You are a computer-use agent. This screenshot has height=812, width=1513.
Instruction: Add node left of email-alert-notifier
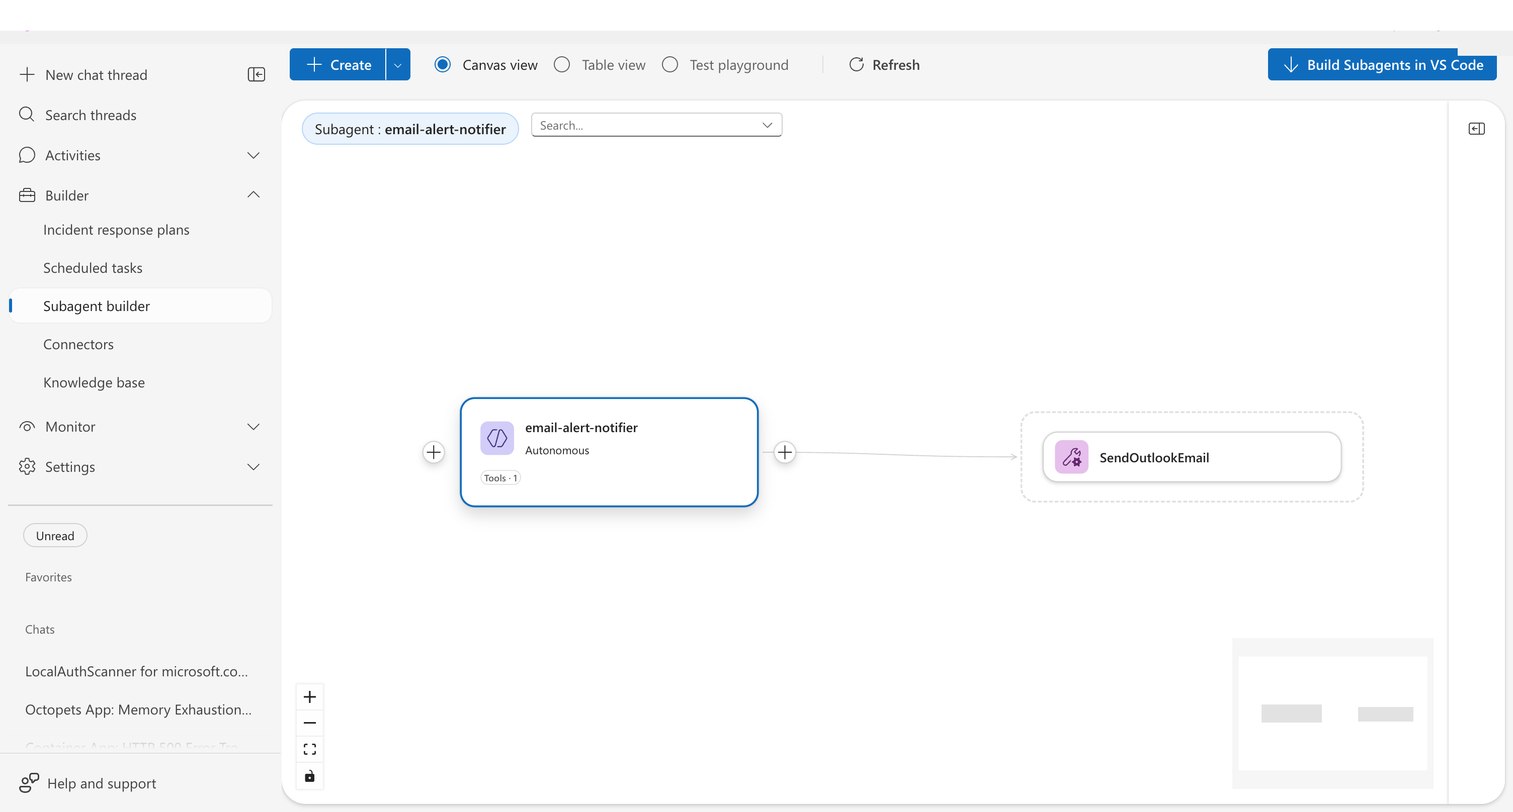coord(434,452)
